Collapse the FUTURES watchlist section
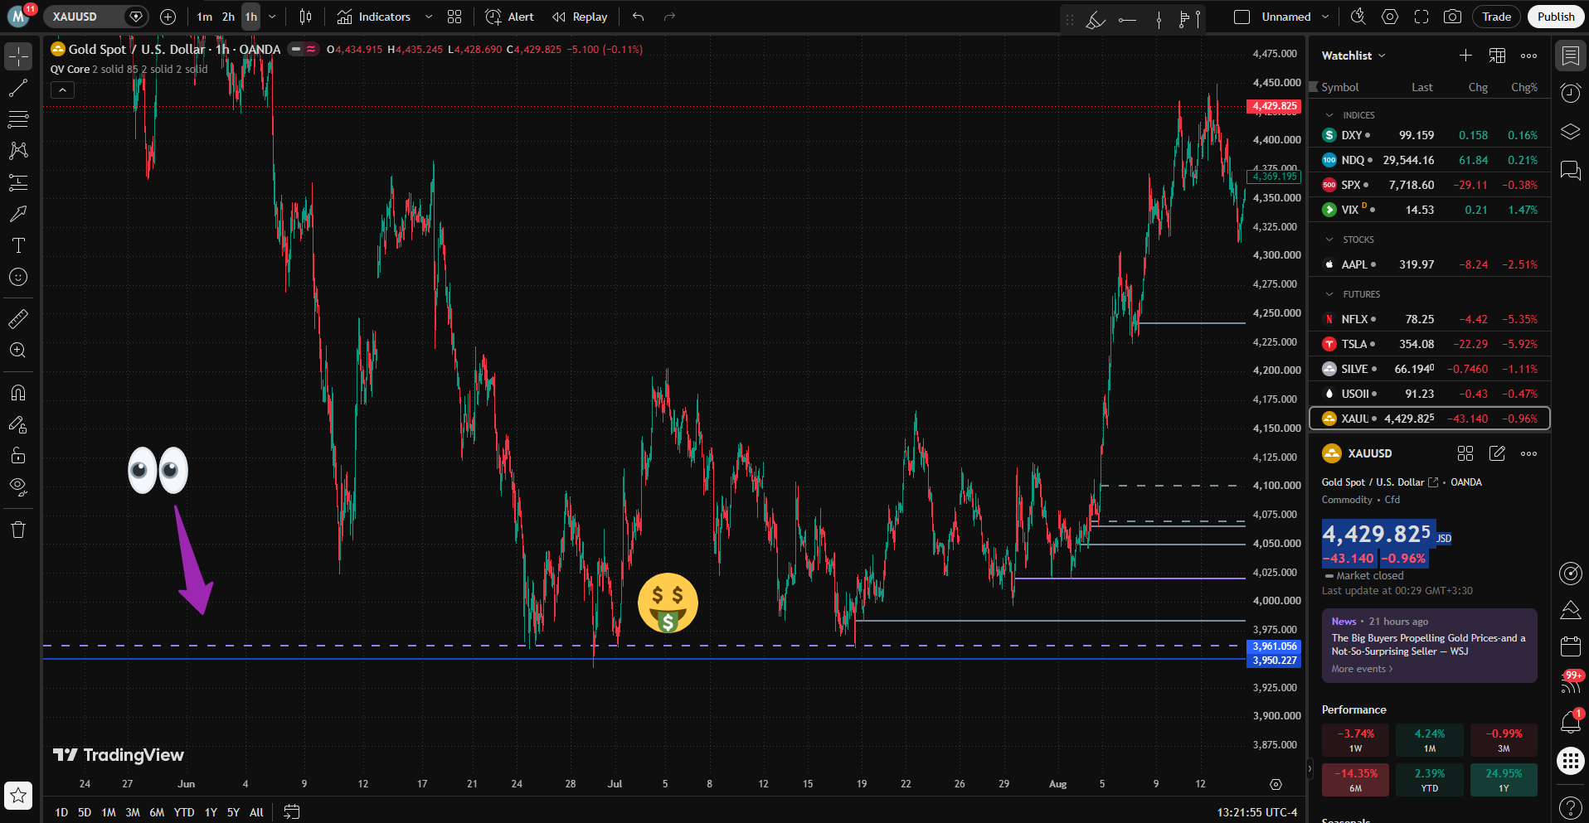Viewport: 1589px width, 823px height. pos(1329,294)
